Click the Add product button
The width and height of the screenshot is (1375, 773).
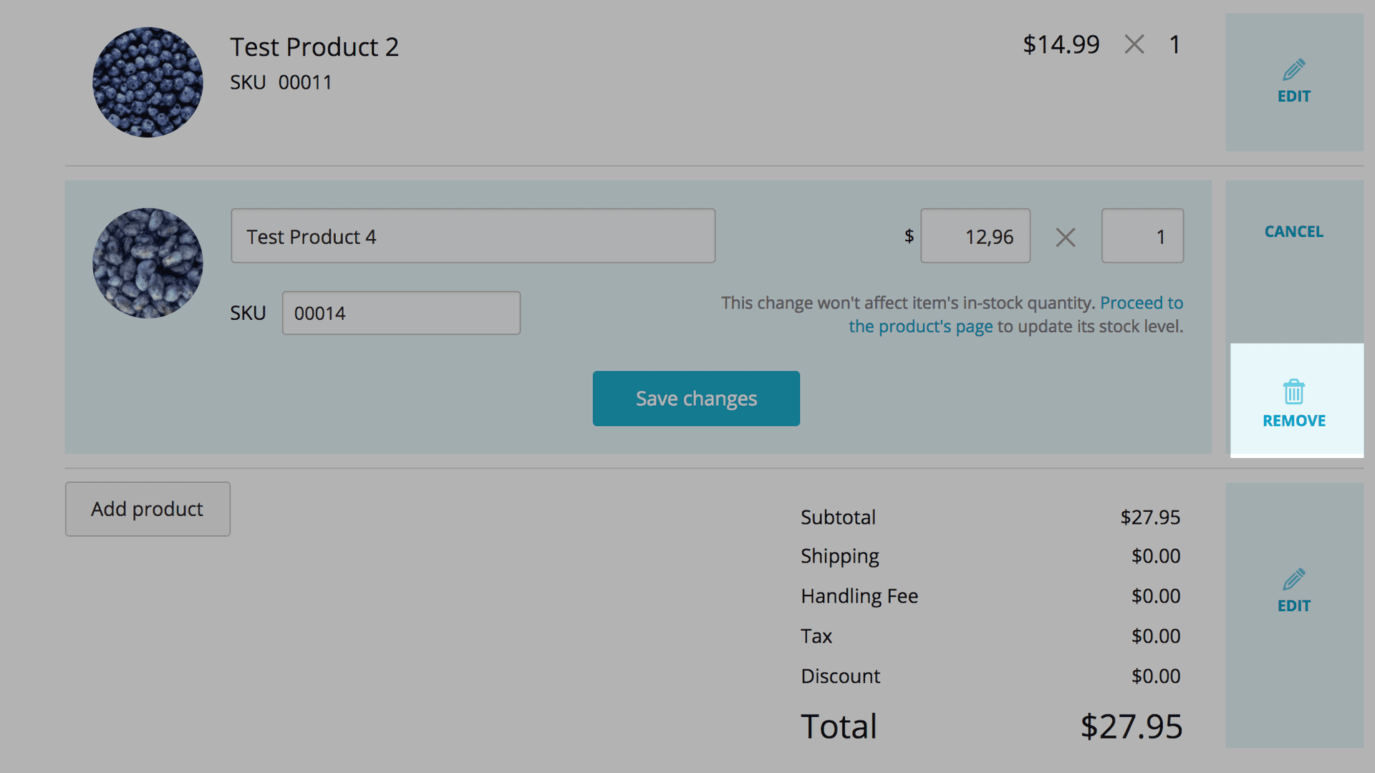148,509
